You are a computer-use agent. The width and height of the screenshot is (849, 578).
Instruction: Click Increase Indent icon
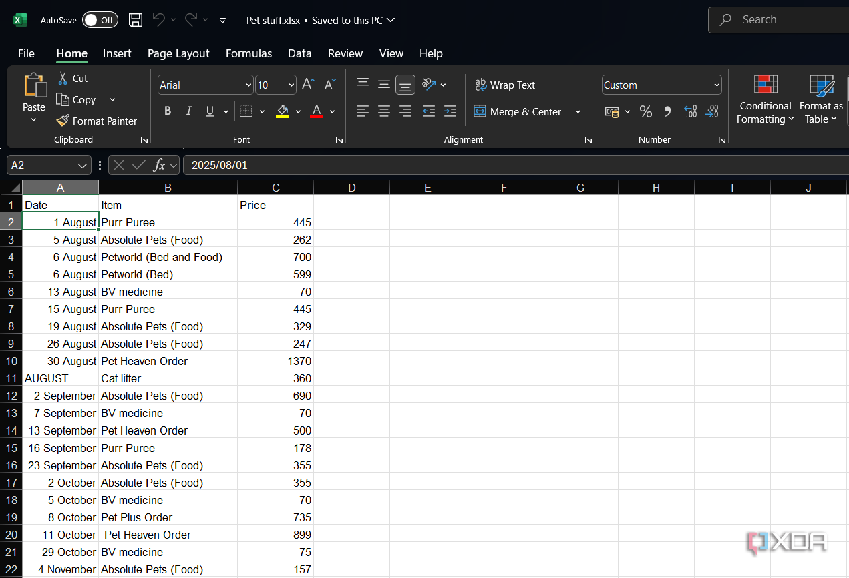click(450, 111)
